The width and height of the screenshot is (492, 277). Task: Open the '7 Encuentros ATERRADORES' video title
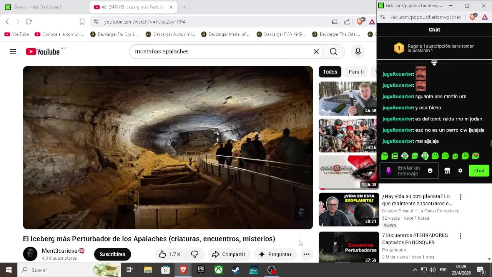coord(415,239)
